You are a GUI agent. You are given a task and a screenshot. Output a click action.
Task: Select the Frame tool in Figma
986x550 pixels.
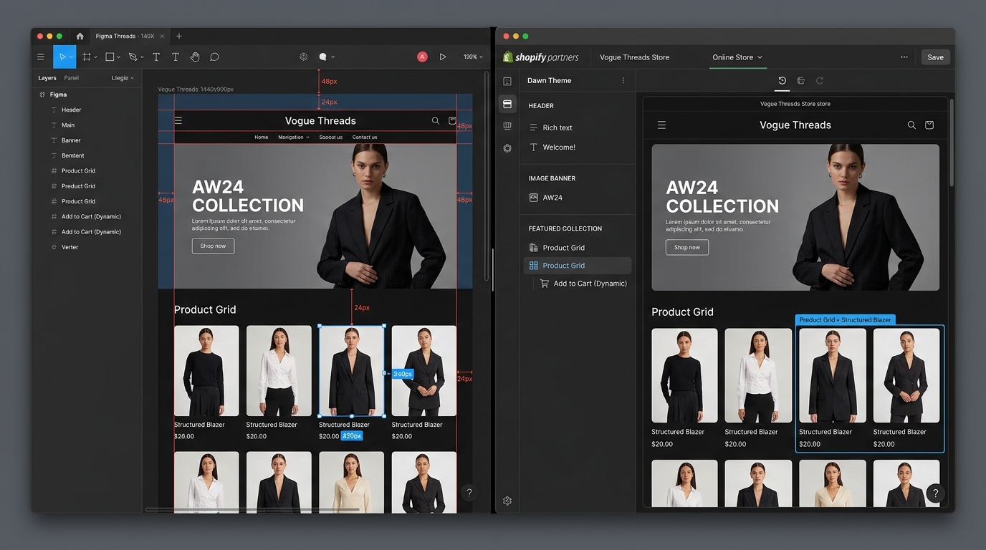click(87, 57)
